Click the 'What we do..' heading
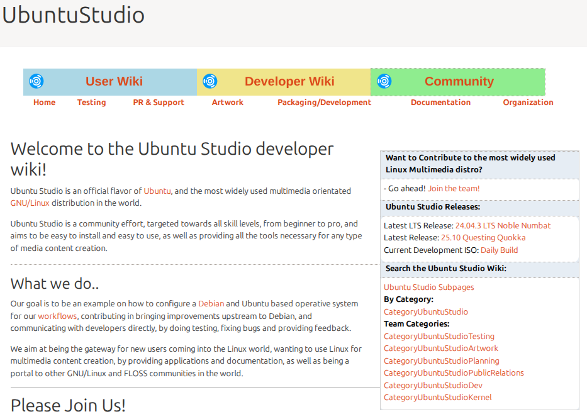This screenshot has height=419, width=587. (x=55, y=284)
